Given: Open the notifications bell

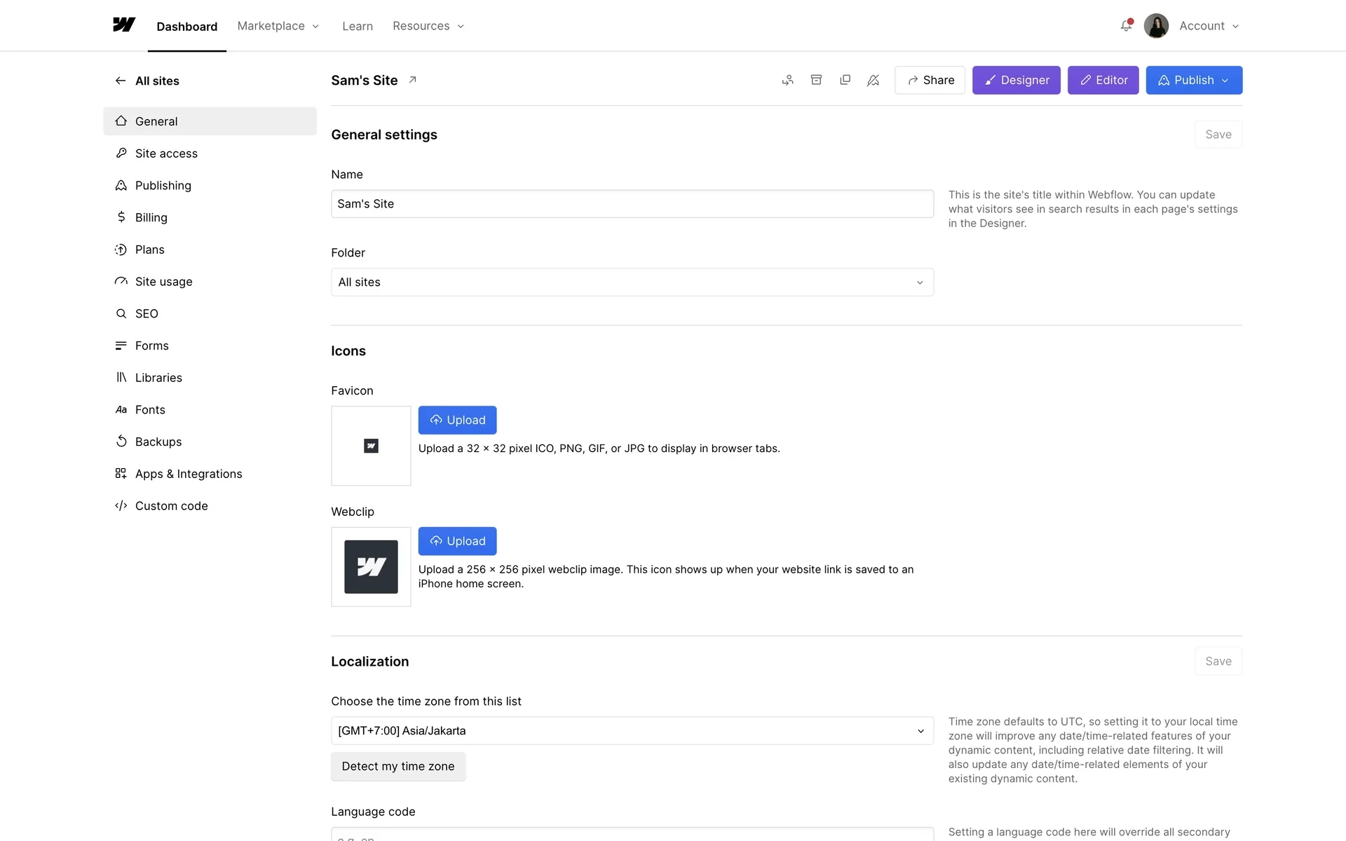Looking at the screenshot, I should 1126,26.
